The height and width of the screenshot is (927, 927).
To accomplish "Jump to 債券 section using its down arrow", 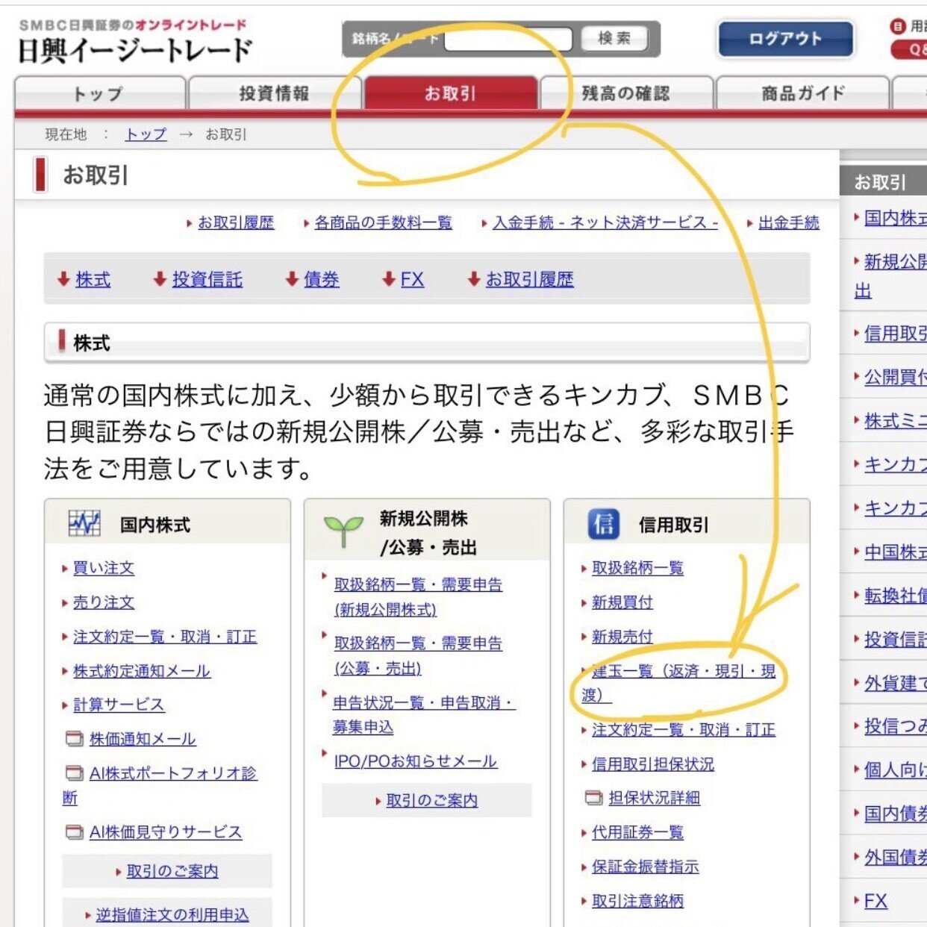I will [290, 280].
